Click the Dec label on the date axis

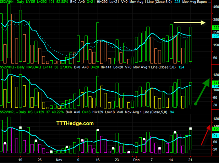[136, 160]
